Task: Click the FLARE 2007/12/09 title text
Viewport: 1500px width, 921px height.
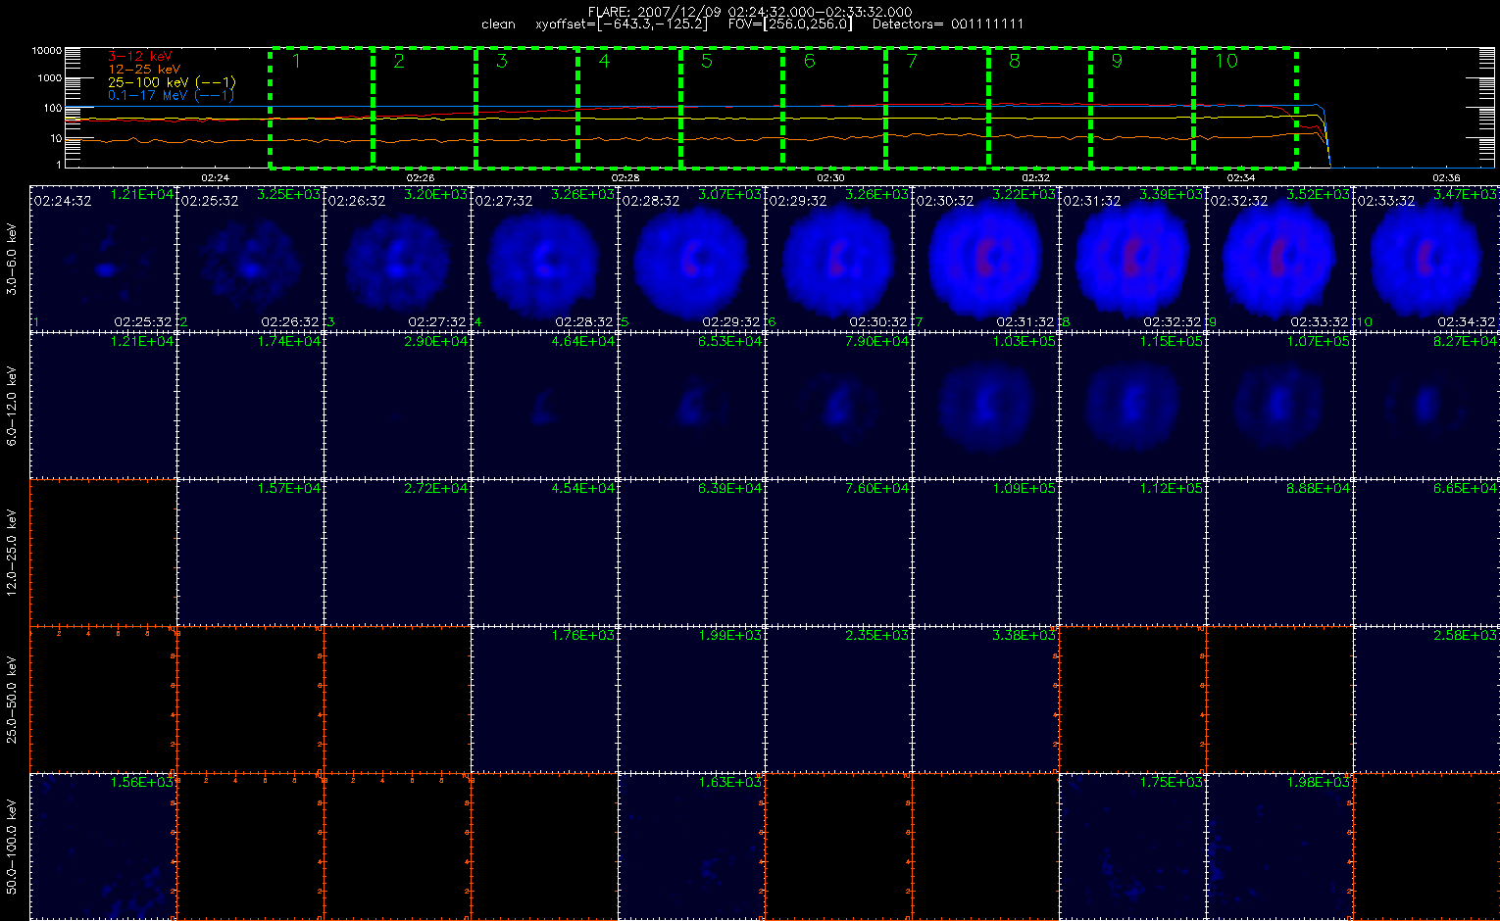Action: [749, 12]
